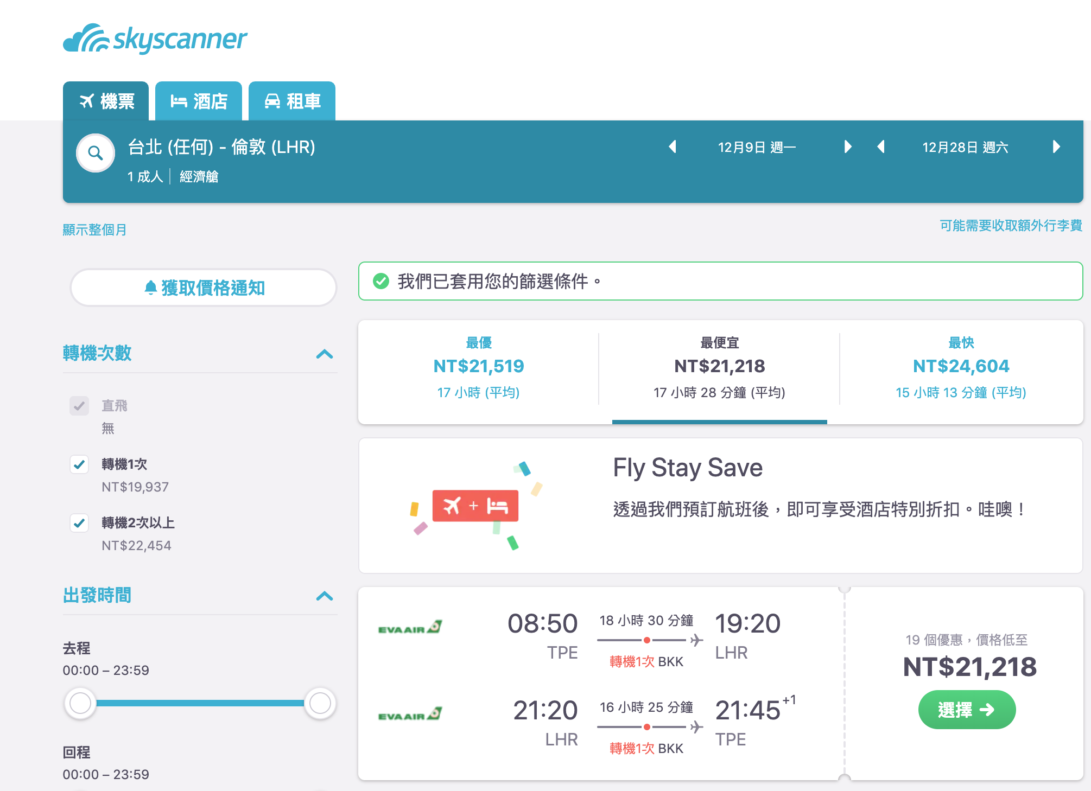Viewport: 1091px width, 791px height.
Task: Go to next return date arrow
Action: point(1056,146)
